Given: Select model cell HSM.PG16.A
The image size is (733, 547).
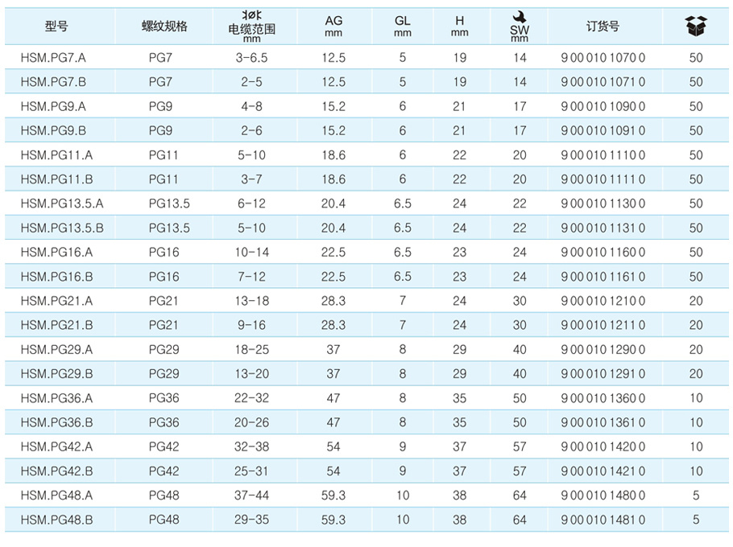Looking at the screenshot, I should pos(56,253).
